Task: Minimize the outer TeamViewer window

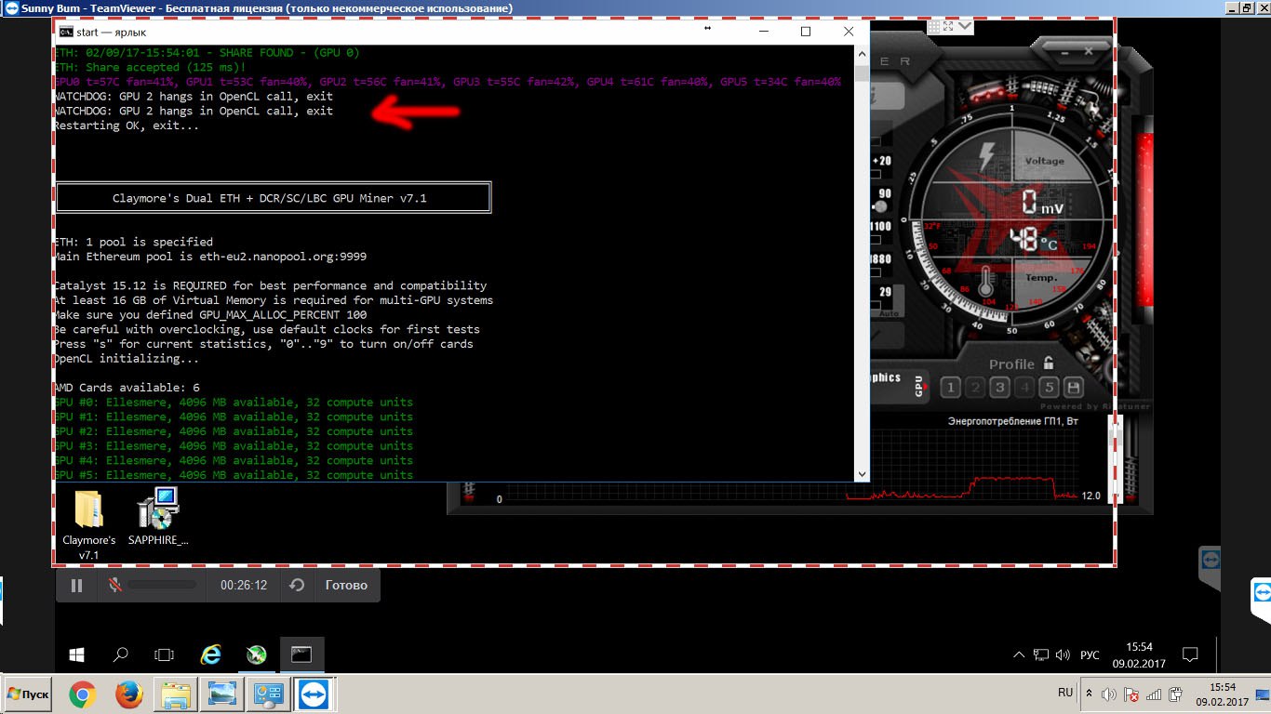Action: point(1231,7)
